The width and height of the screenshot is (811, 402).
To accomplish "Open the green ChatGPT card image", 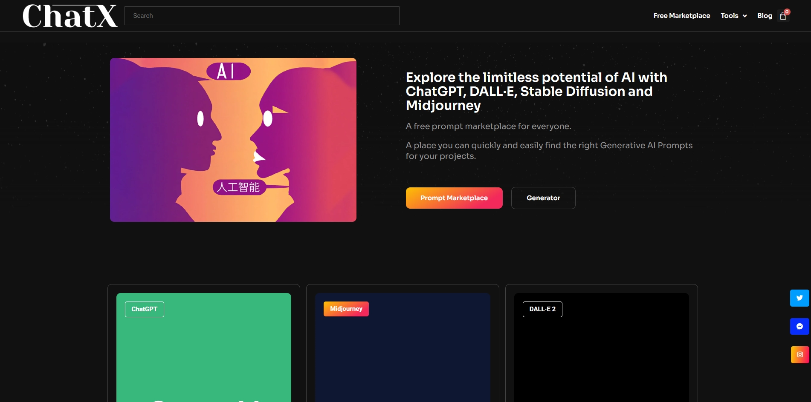I will coord(203,358).
